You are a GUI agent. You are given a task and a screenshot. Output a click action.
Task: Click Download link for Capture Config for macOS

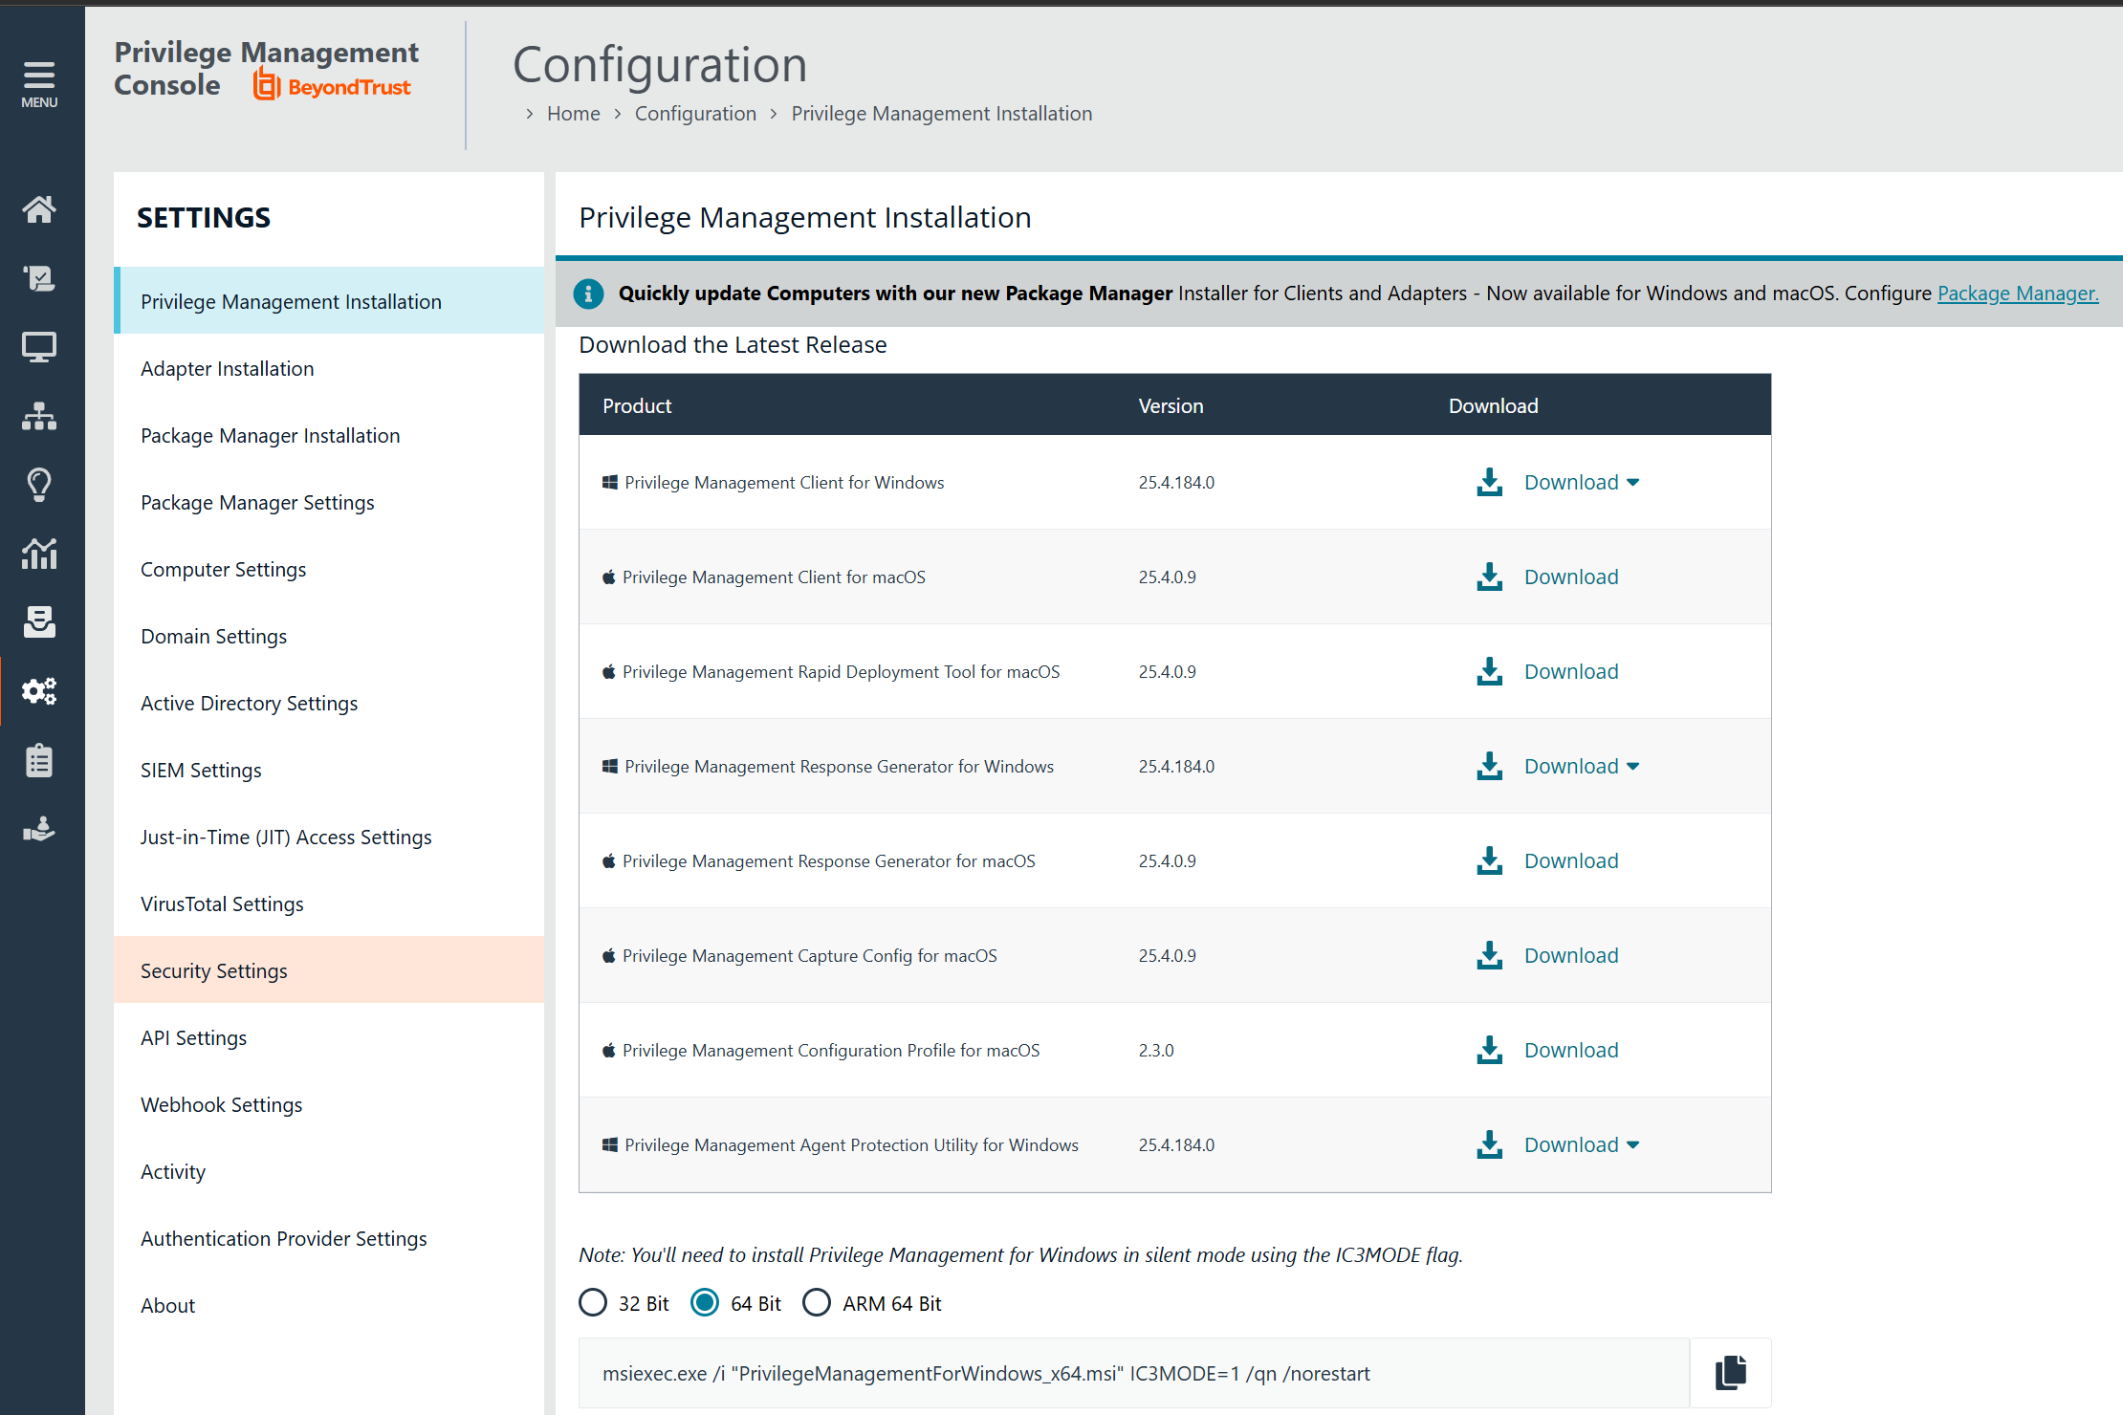(1571, 955)
